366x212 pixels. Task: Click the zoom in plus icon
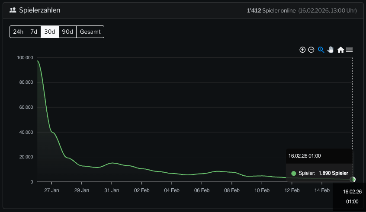(302, 50)
